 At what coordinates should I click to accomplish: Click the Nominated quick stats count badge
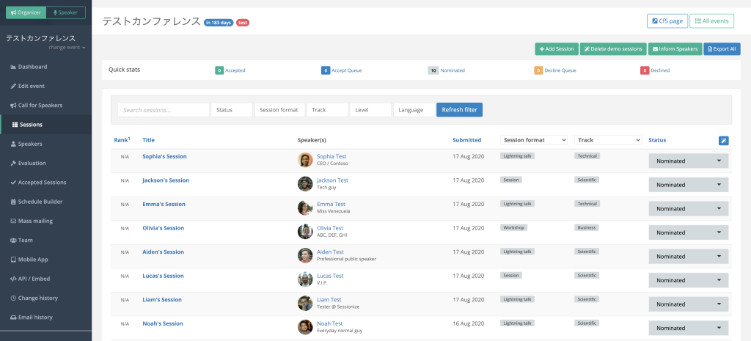(x=433, y=70)
